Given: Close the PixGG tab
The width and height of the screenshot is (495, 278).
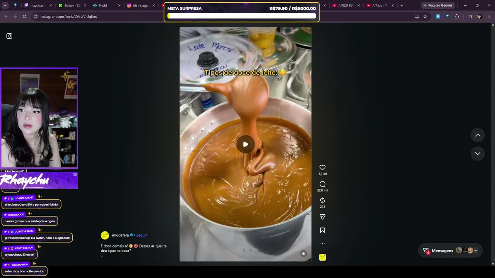Looking at the screenshot, I should tap(119, 5).
